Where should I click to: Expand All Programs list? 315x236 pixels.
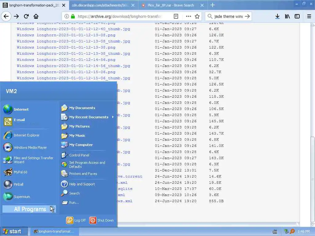click(x=29, y=209)
